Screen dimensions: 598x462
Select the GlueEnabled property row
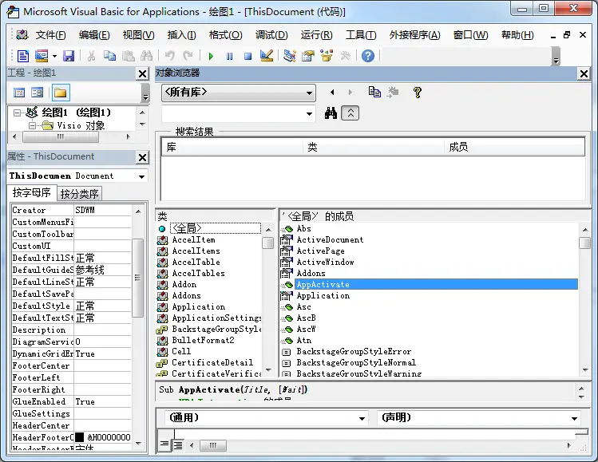[x=71, y=402]
